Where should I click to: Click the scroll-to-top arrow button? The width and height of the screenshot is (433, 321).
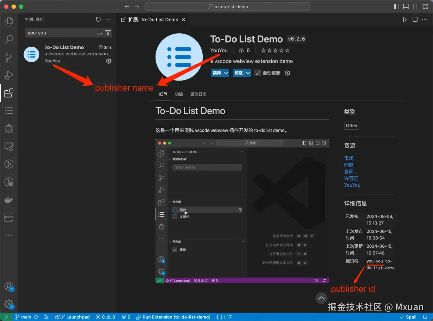point(322,298)
